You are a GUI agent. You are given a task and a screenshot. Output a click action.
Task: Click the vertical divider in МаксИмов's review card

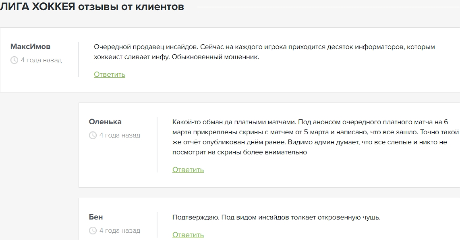[79, 59]
